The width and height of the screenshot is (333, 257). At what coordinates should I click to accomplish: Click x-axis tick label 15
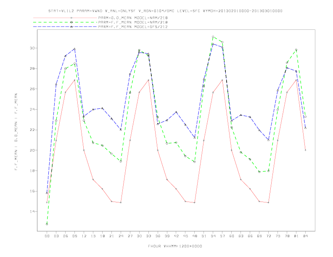pyautogui.click(x=93, y=236)
